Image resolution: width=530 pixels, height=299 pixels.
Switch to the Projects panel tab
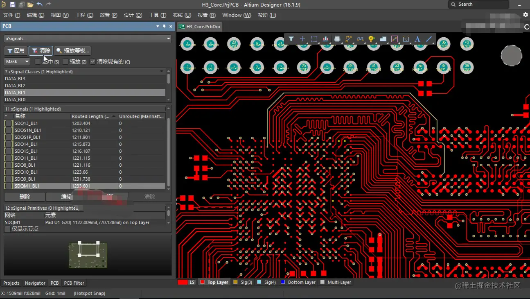11,283
